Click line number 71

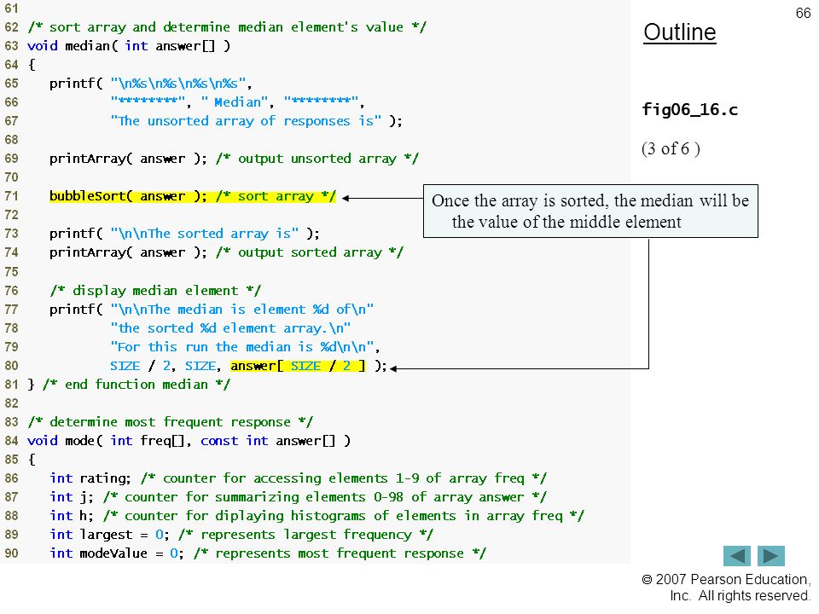[x=11, y=196]
